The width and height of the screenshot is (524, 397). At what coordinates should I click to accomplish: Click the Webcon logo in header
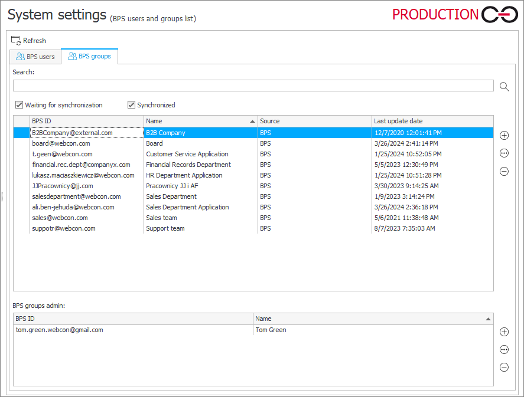click(x=500, y=14)
